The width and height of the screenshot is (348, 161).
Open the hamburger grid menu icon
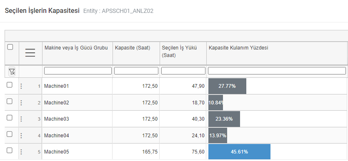click(30, 53)
